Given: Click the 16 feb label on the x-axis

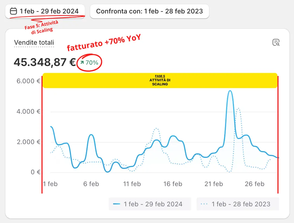Looking at the screenshot, I should [x=173, y=184].
